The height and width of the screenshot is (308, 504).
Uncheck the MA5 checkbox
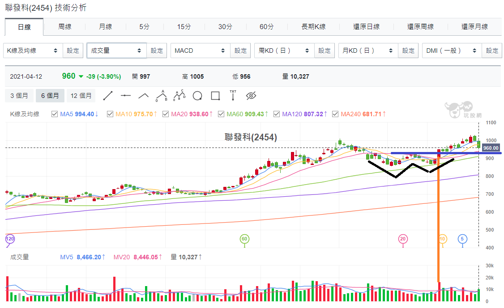coord(55,114)
